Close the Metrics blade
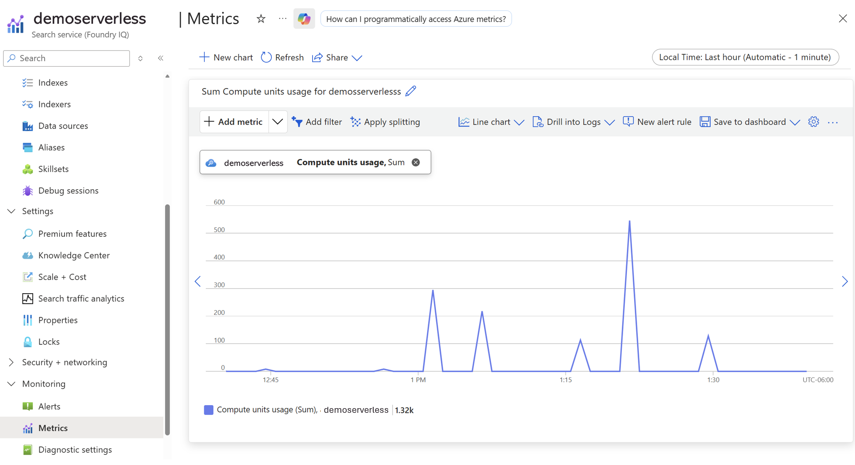This screenshot has height=465, width=855. [843, 19]
